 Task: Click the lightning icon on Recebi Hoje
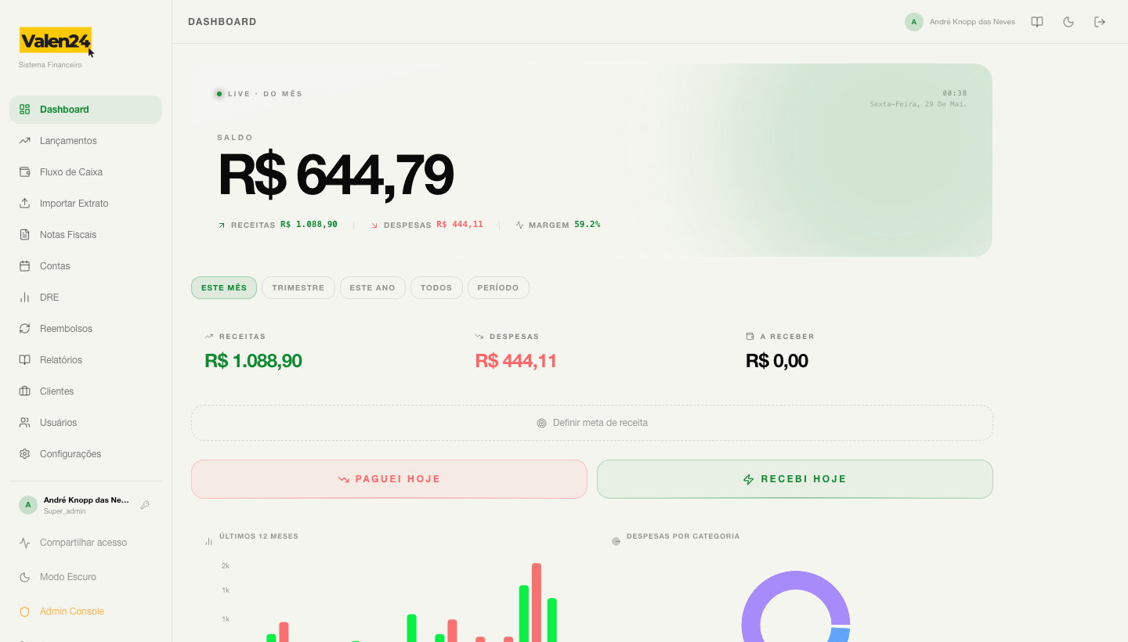coord(748,479)
